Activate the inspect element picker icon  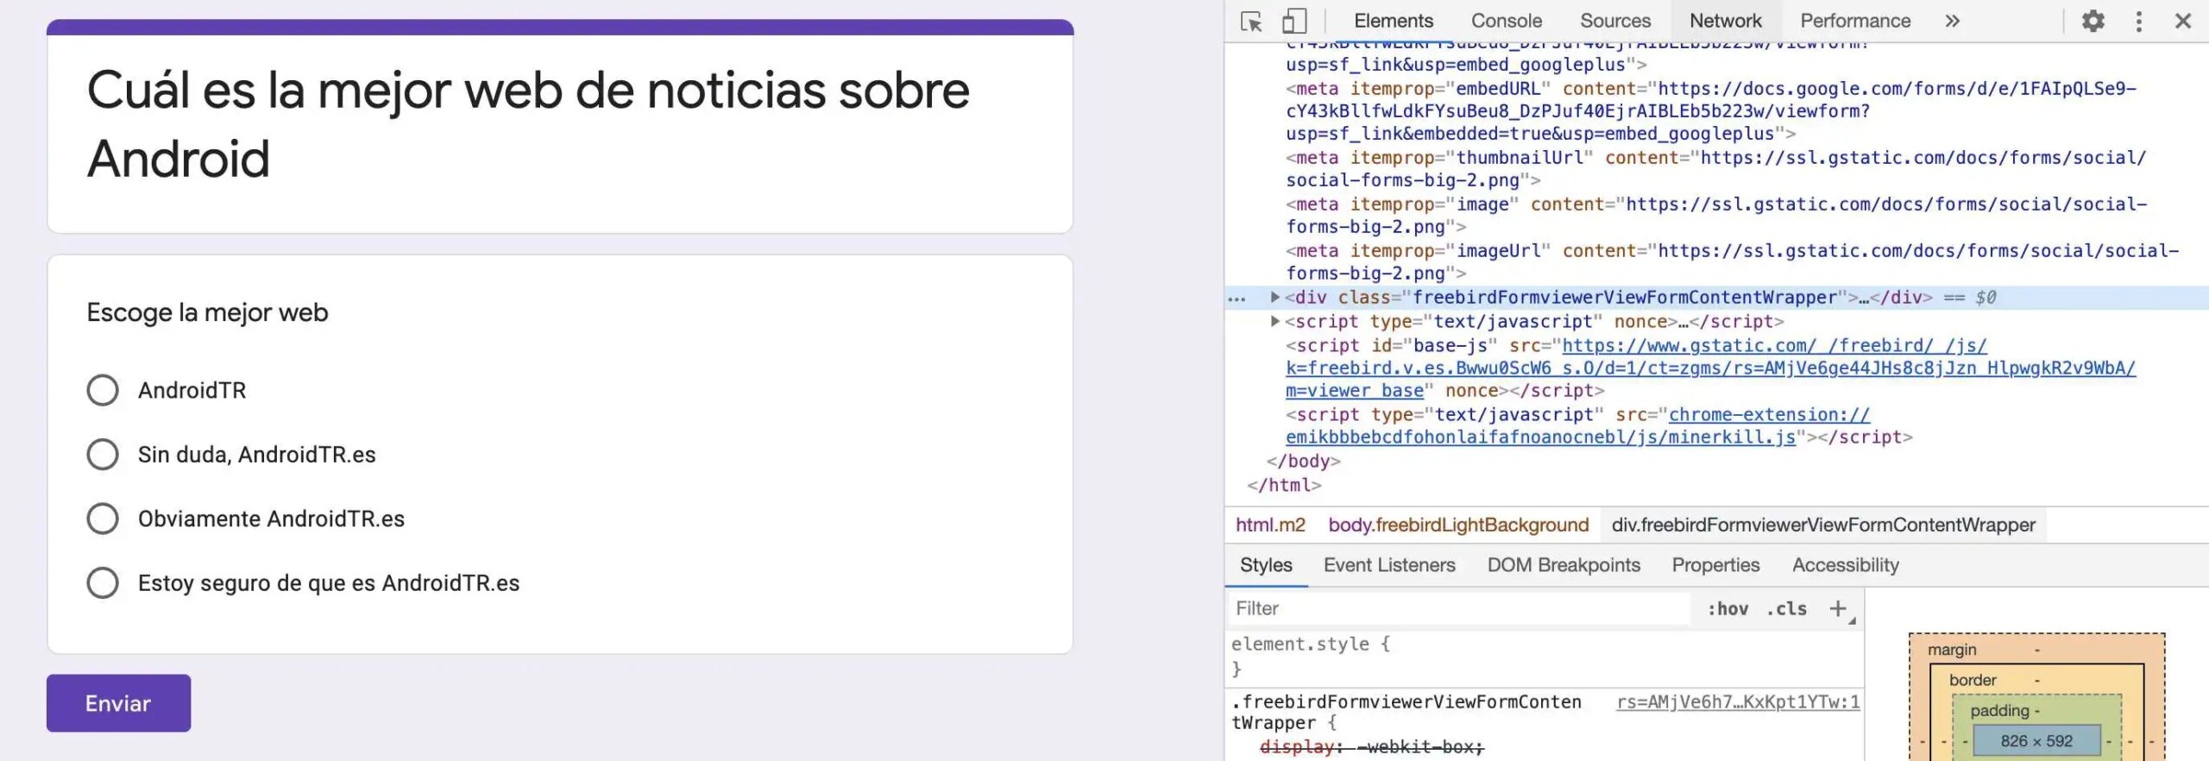point(1251,21)
